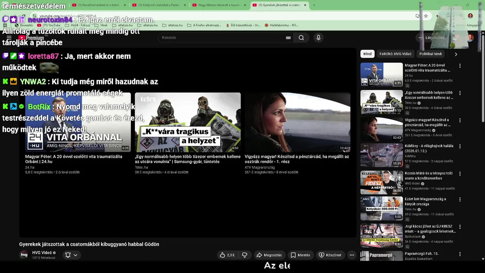The height and width of the screenshot is (273, 485).
Task: Open HVG Videó channel avatar
Action: click(x=24, y=255)
